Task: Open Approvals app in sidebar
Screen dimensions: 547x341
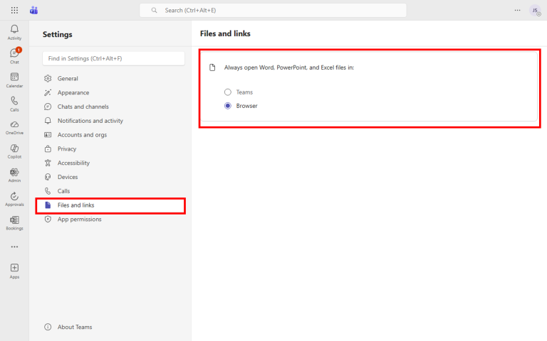Action: click(x=14, y=198)
